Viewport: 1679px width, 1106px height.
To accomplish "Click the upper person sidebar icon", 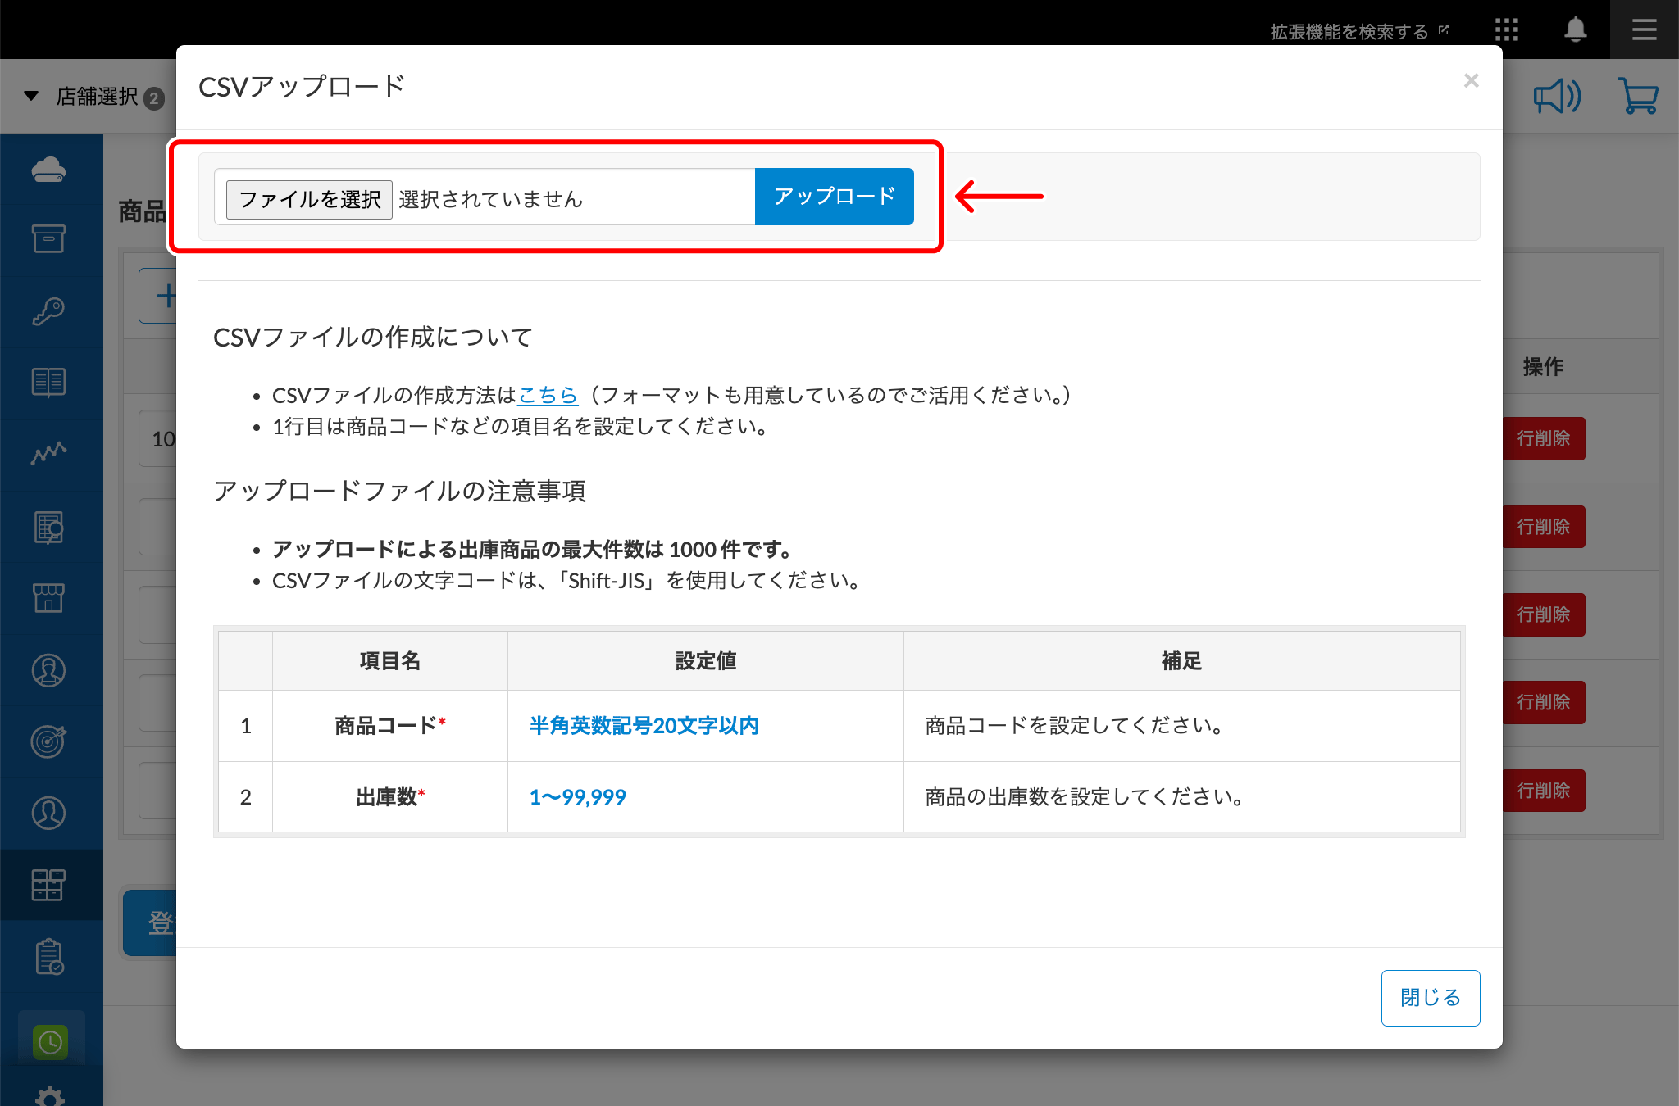I will [49, 670].
